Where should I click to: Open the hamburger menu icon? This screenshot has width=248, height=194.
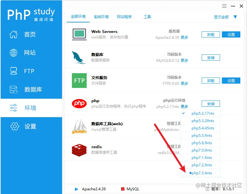(224, 6)
